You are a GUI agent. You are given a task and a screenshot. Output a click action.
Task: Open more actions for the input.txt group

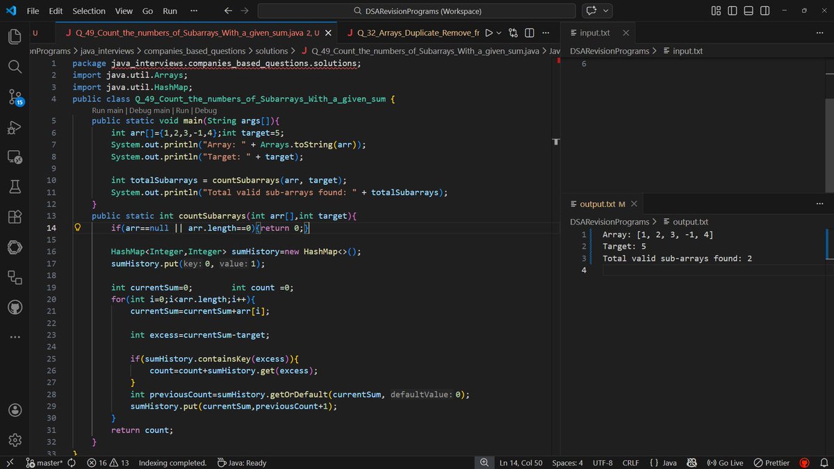click(x=819, y=33)
